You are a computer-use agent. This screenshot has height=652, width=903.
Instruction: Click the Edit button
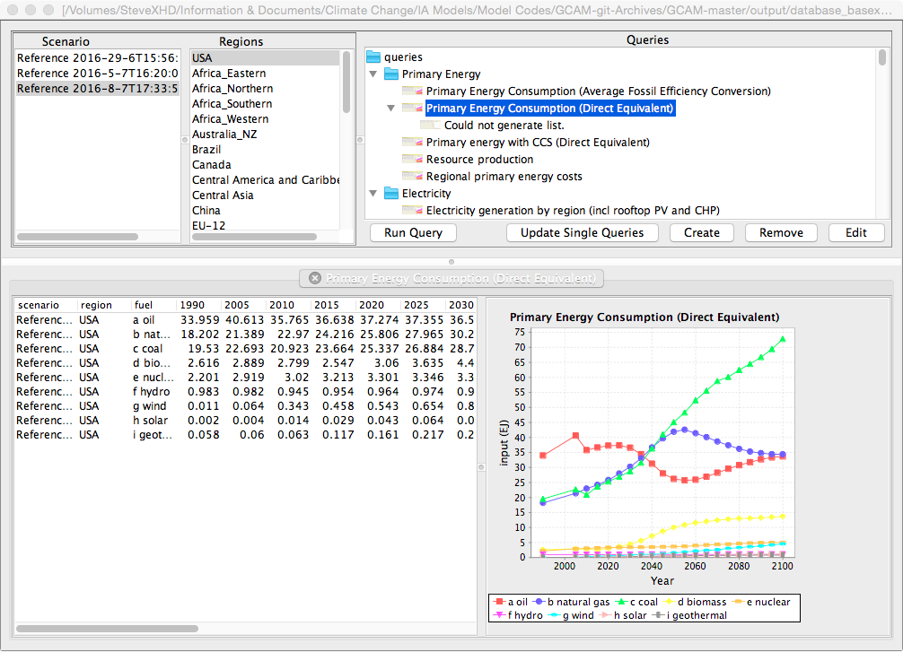point(856,232)
